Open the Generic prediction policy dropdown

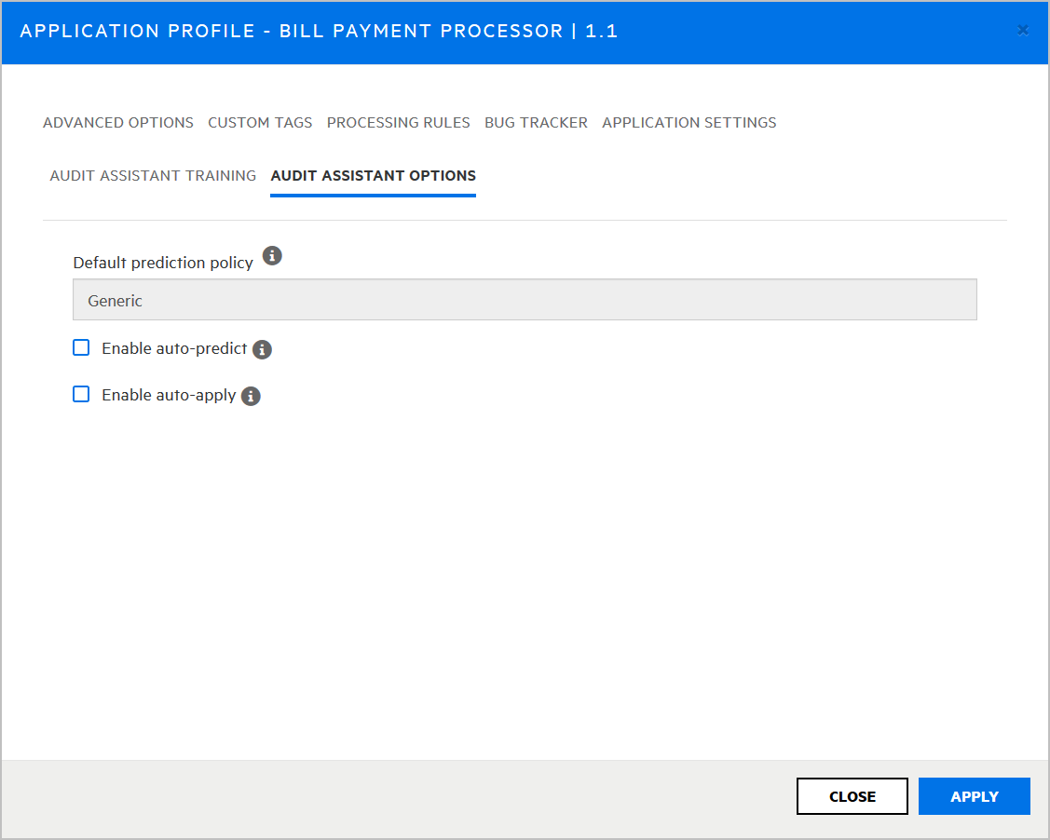[x=525, y=300]
